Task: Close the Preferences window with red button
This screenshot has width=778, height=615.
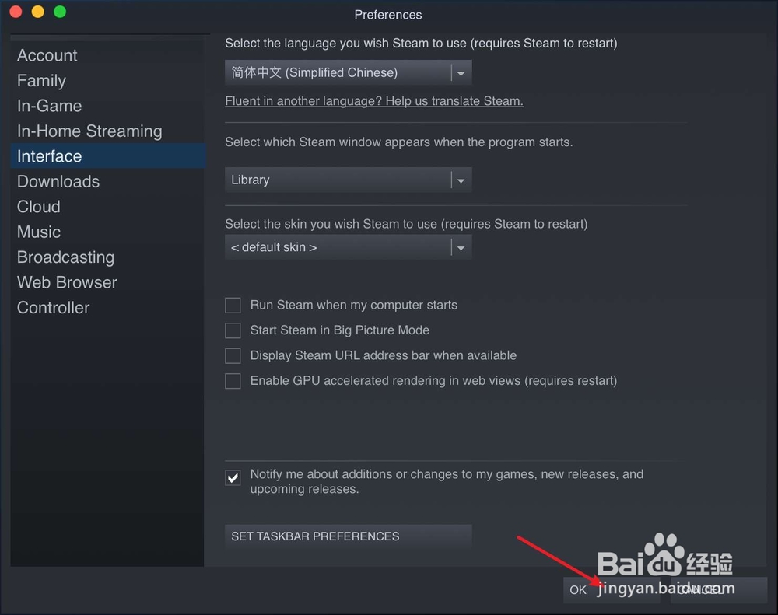Action: coord(16,12)
